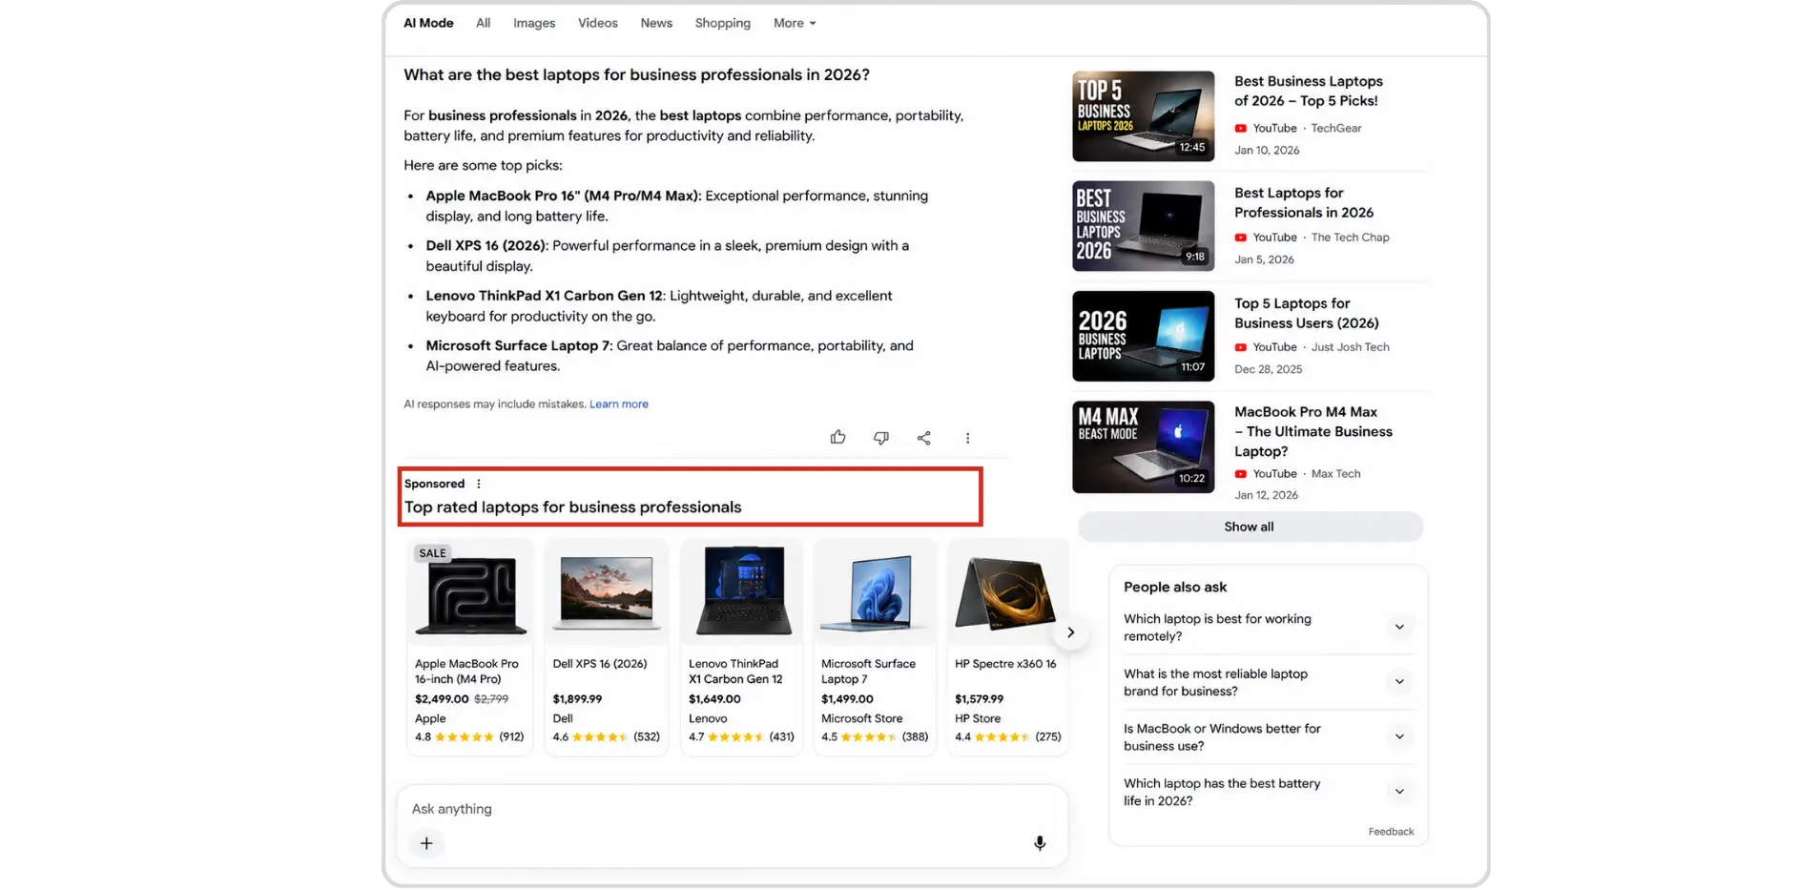Click the $1,499.00 Surface price
1798x890 pixels.
tap(847, 699)
